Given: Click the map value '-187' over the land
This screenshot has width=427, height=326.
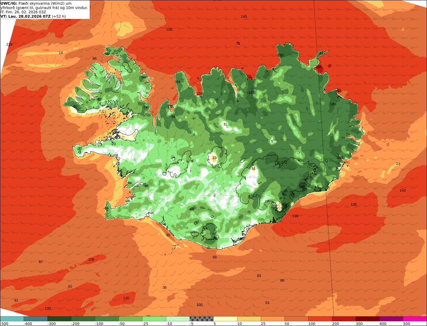Looking at the screenshot, I should click(x=251, y=92).
